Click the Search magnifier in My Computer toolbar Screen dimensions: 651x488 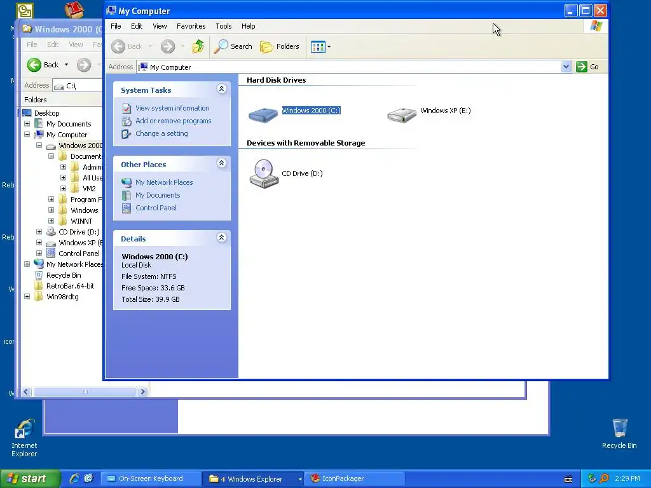233,46
